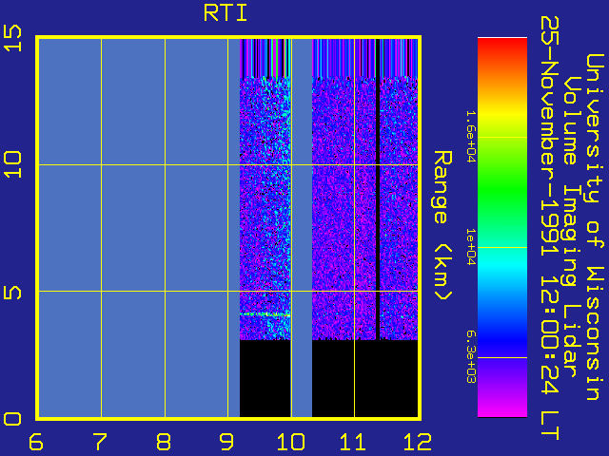Click range axis tick label '0'
The image size is (609, 456).
point(12,419)
